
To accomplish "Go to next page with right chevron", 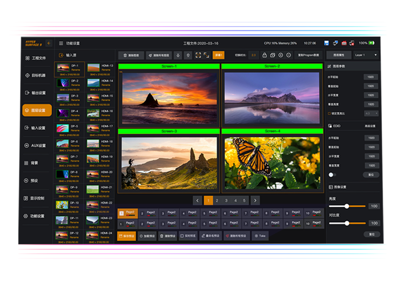I will click(x=255, y=201).
